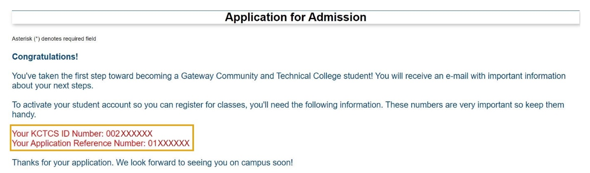Click the KCTCS ID Number label
This screenshot has height=173, width=590.
[58, 133]
